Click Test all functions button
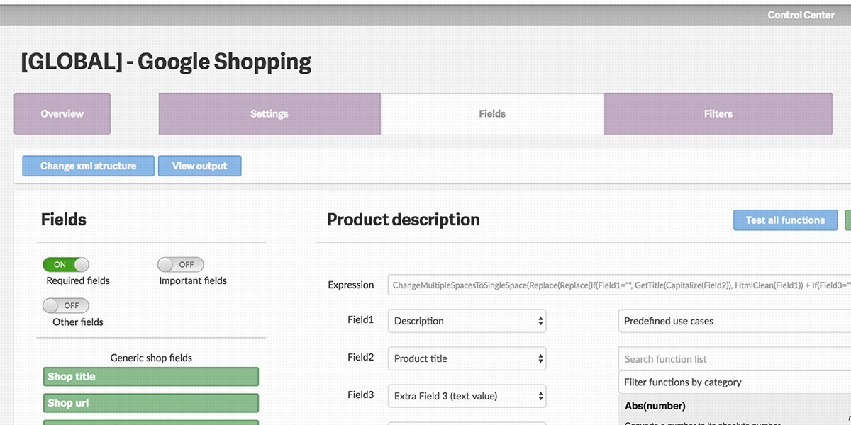This screenshot has width=851, height=425. pos(786,220)
